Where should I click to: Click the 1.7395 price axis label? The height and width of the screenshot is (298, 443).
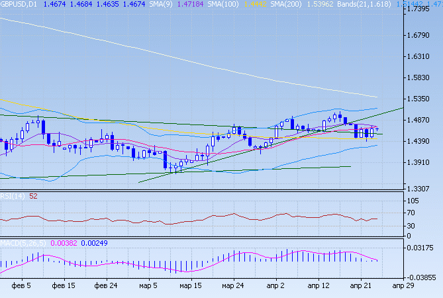[422, 10]
